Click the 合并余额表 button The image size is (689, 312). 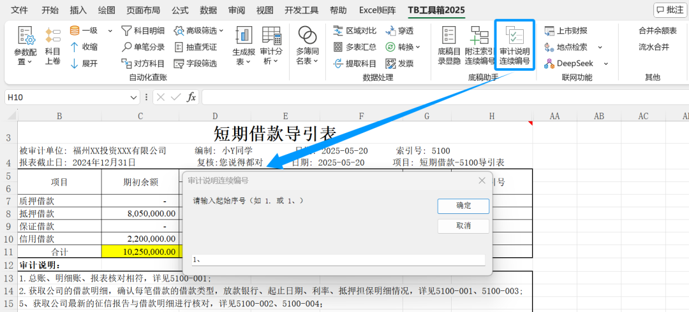click(x=657, y=31)
